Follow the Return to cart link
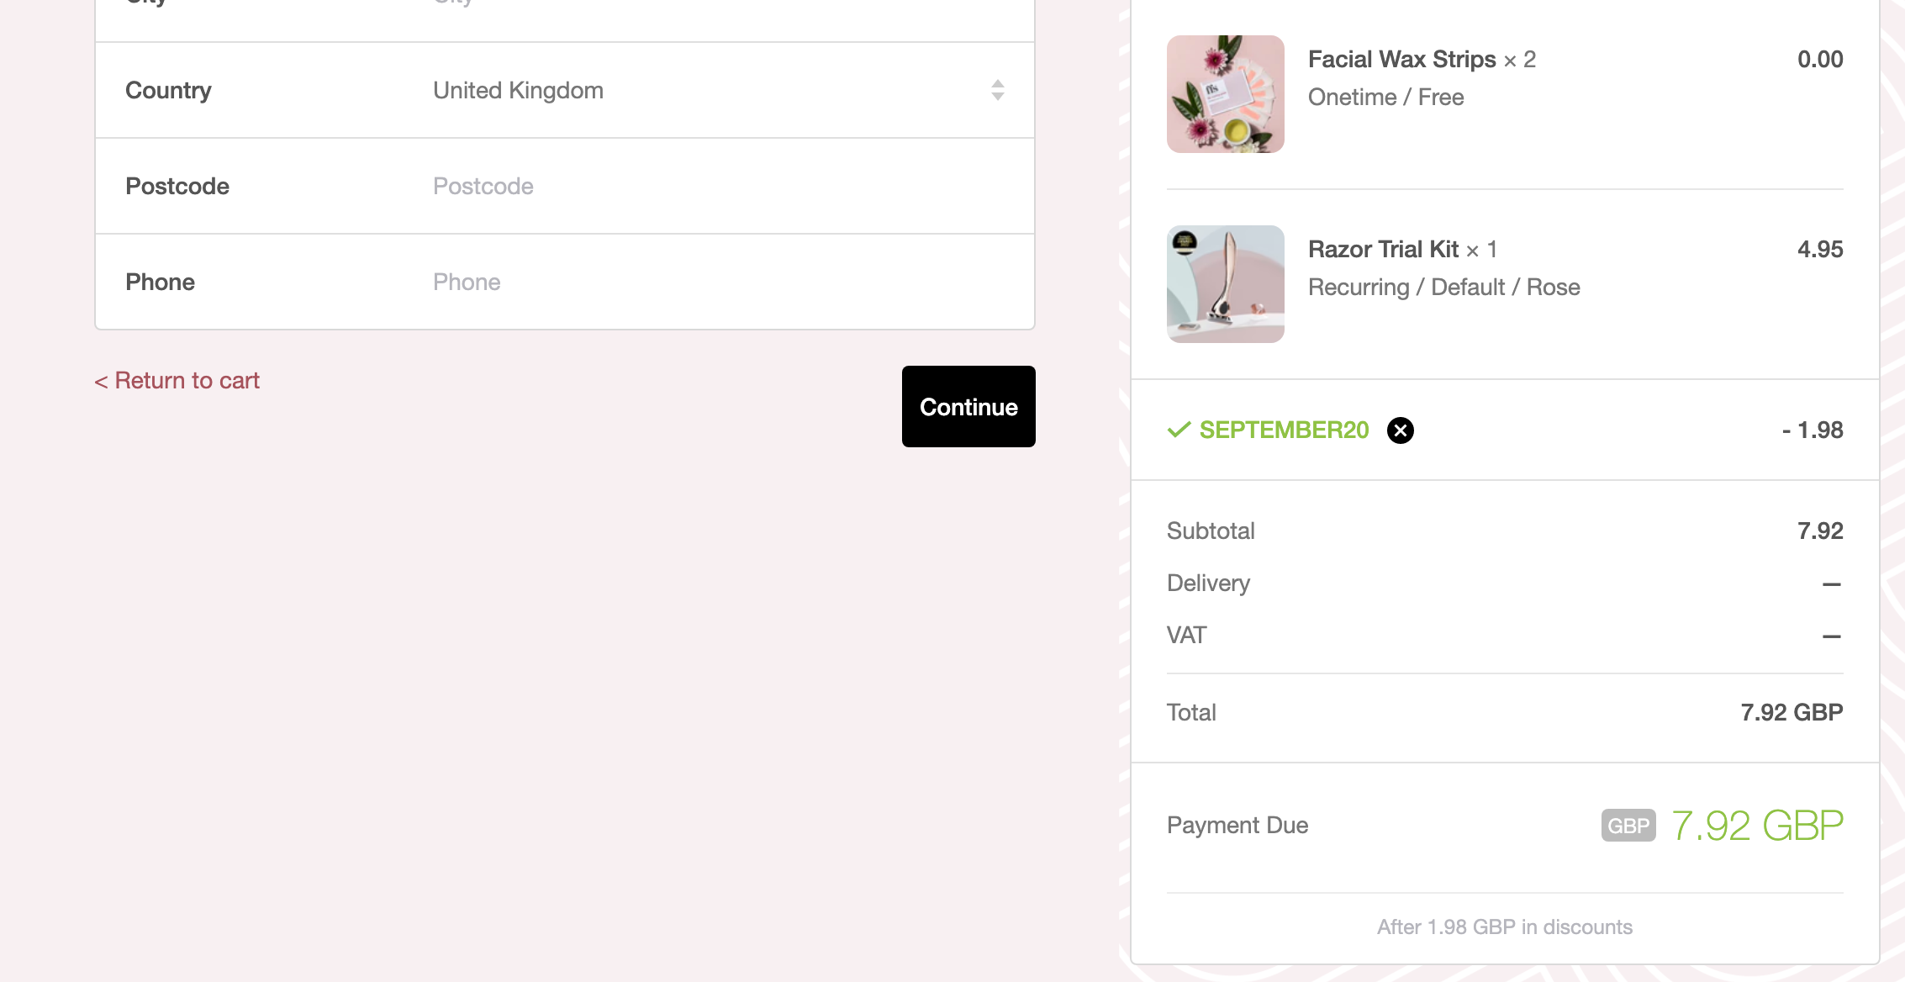The image size is (1905, 982). click(177, 381)
